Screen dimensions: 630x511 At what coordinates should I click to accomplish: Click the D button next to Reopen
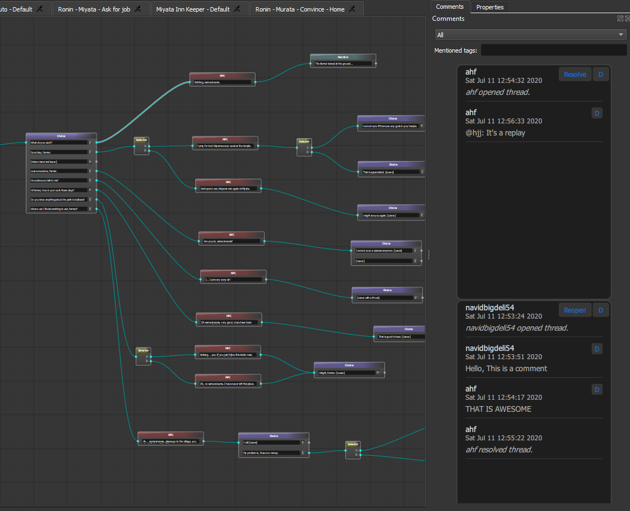coord(601,310)
